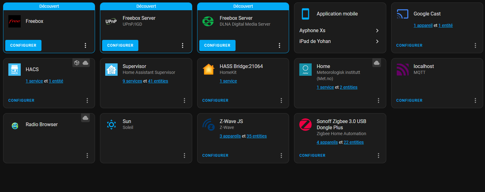Open the Supervisor card three-dot menu
This screenshot has width=485, height=192.
pos(184,100)
